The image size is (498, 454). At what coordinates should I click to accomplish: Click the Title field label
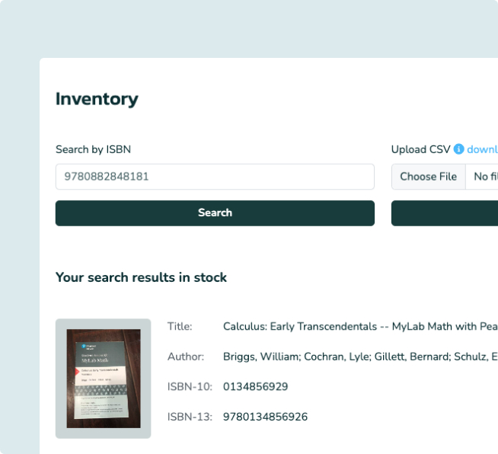180,327
